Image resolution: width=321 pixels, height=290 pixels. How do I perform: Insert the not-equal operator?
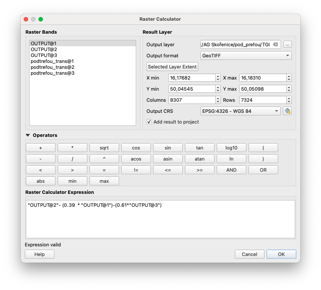pos(136,170)
